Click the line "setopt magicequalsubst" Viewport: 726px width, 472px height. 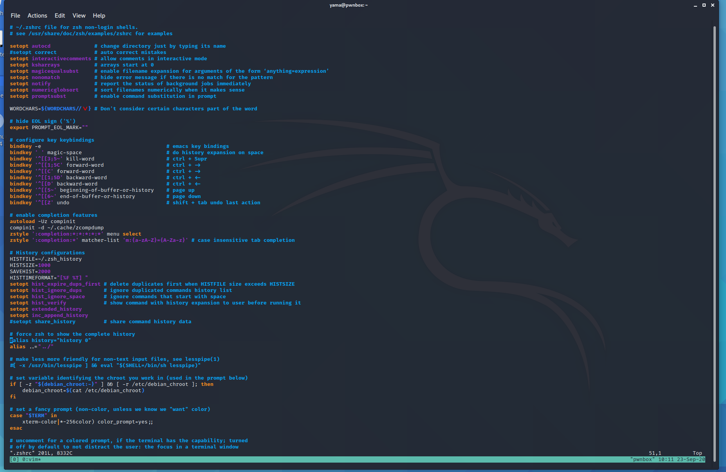[x=170, y=71]
